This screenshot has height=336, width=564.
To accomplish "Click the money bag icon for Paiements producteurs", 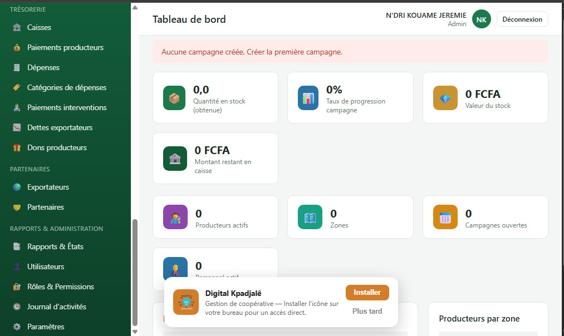I will pyautogui.click(x=17, y=47).
